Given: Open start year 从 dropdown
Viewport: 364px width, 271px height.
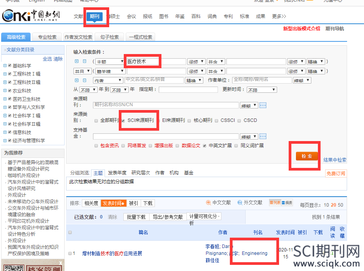Looking at the screenshot, I should [88, 90].
